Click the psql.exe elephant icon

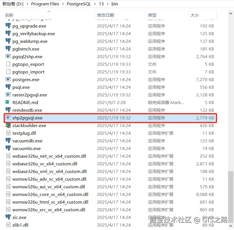tap(8, 87)
